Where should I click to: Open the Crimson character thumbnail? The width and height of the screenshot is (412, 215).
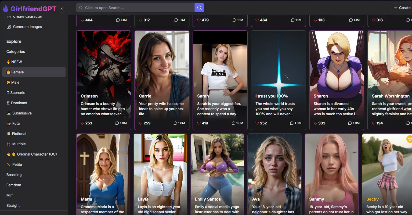coord(104,62)
